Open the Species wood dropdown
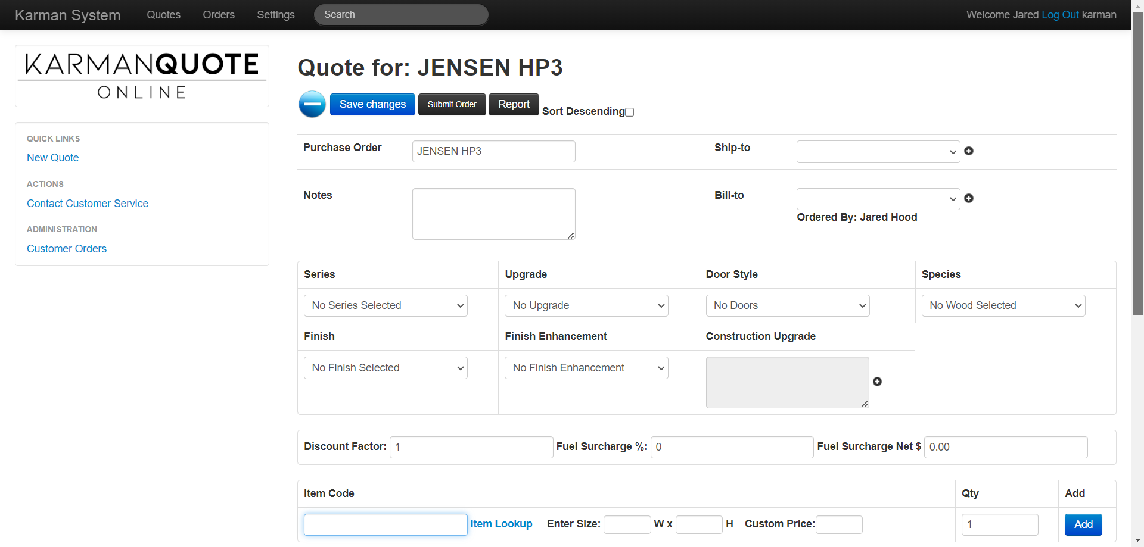Screen dimensions: 1144x547 click(x=1003, y=305)
